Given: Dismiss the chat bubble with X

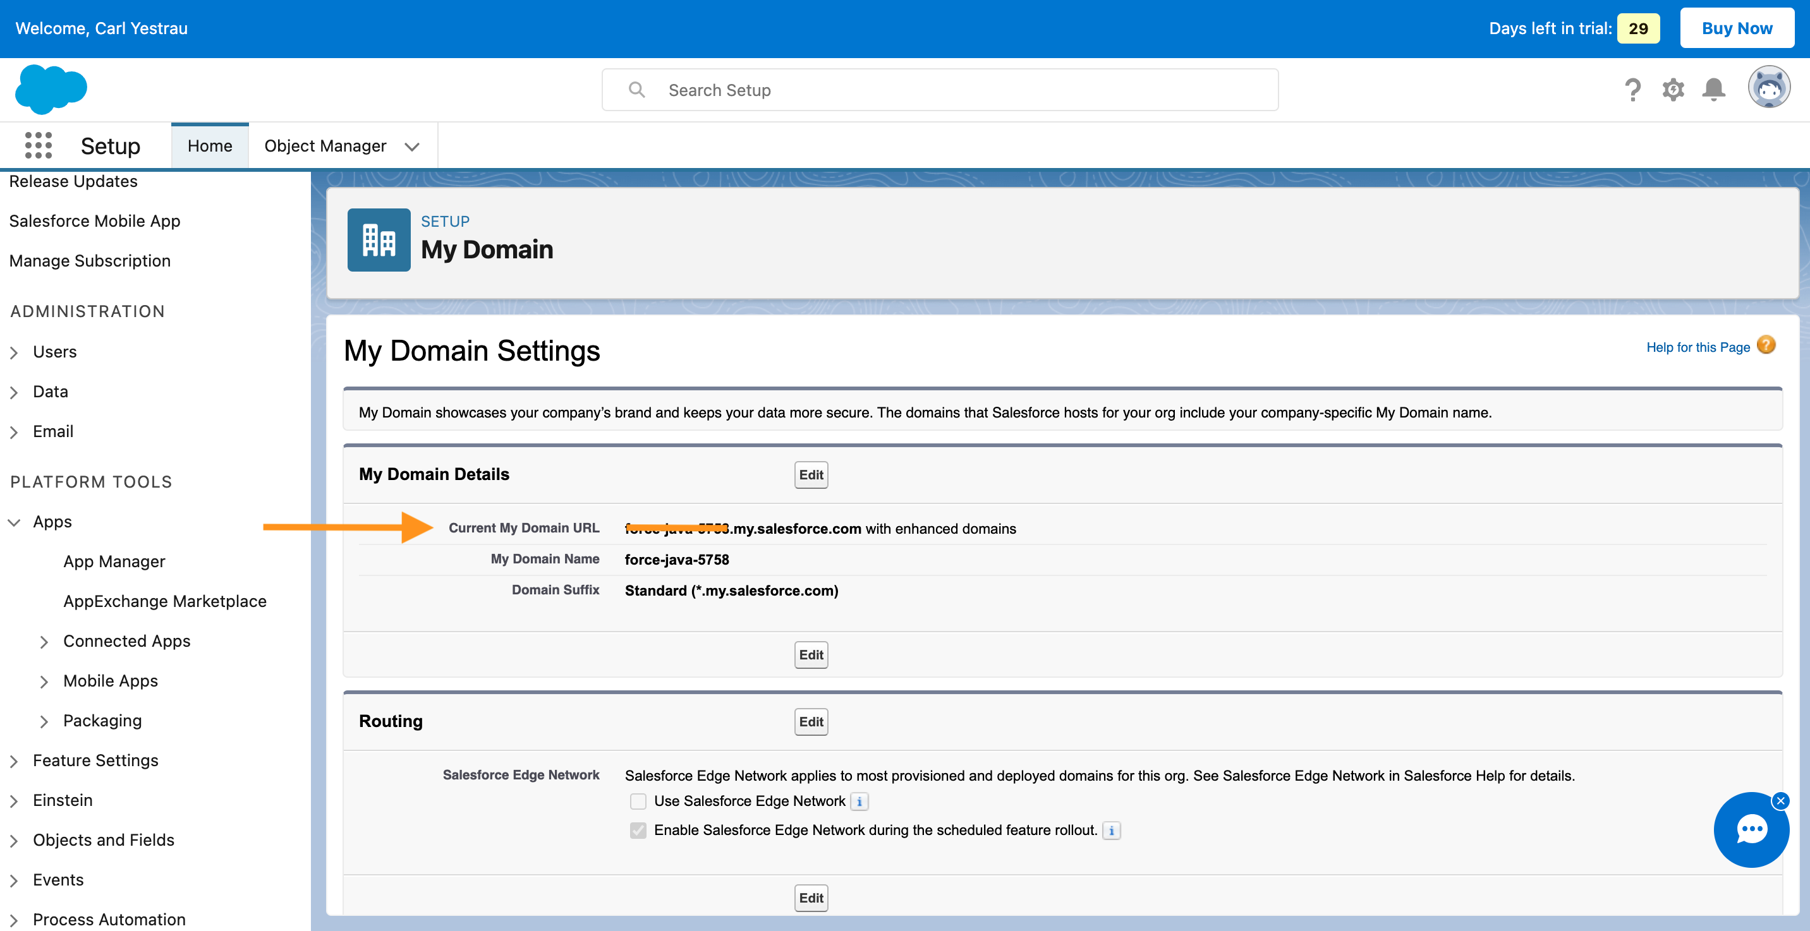Looking at the screenshot, I should coord(1780,800).
